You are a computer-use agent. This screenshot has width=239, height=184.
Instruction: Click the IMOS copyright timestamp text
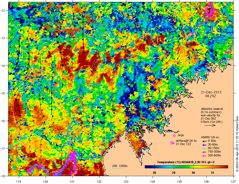[237, 144]
